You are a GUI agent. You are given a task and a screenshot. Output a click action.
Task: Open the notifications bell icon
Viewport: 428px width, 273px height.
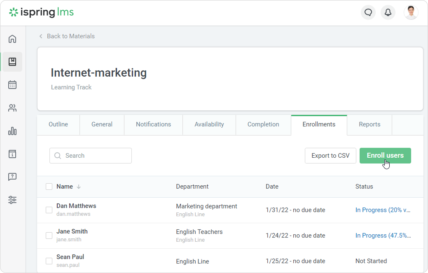point(388,12)
